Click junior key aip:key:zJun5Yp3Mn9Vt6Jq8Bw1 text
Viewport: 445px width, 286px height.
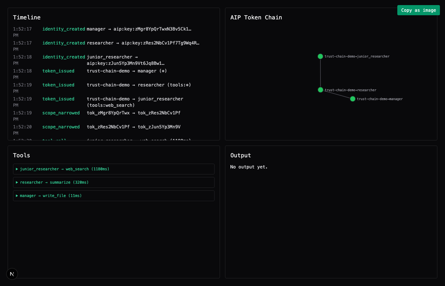coord(126,63)
